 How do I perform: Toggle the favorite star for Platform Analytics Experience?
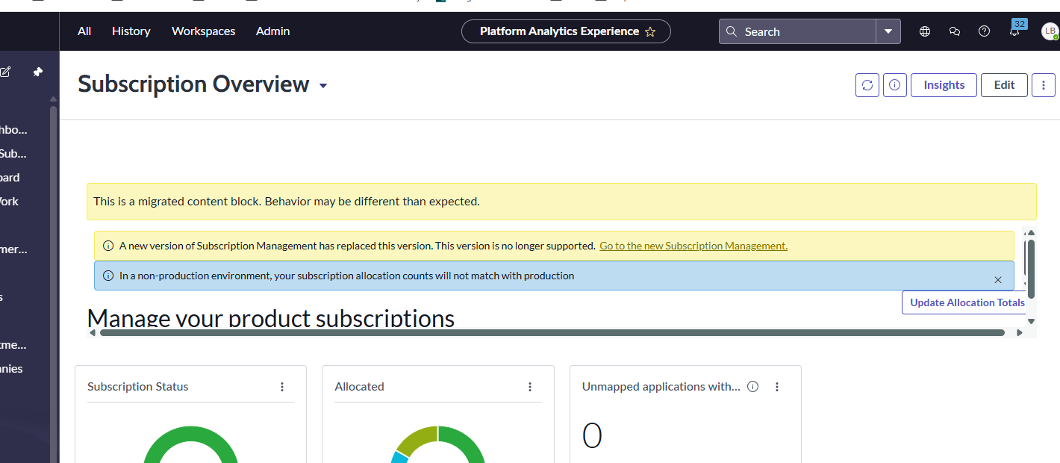(x=650, y=31)
